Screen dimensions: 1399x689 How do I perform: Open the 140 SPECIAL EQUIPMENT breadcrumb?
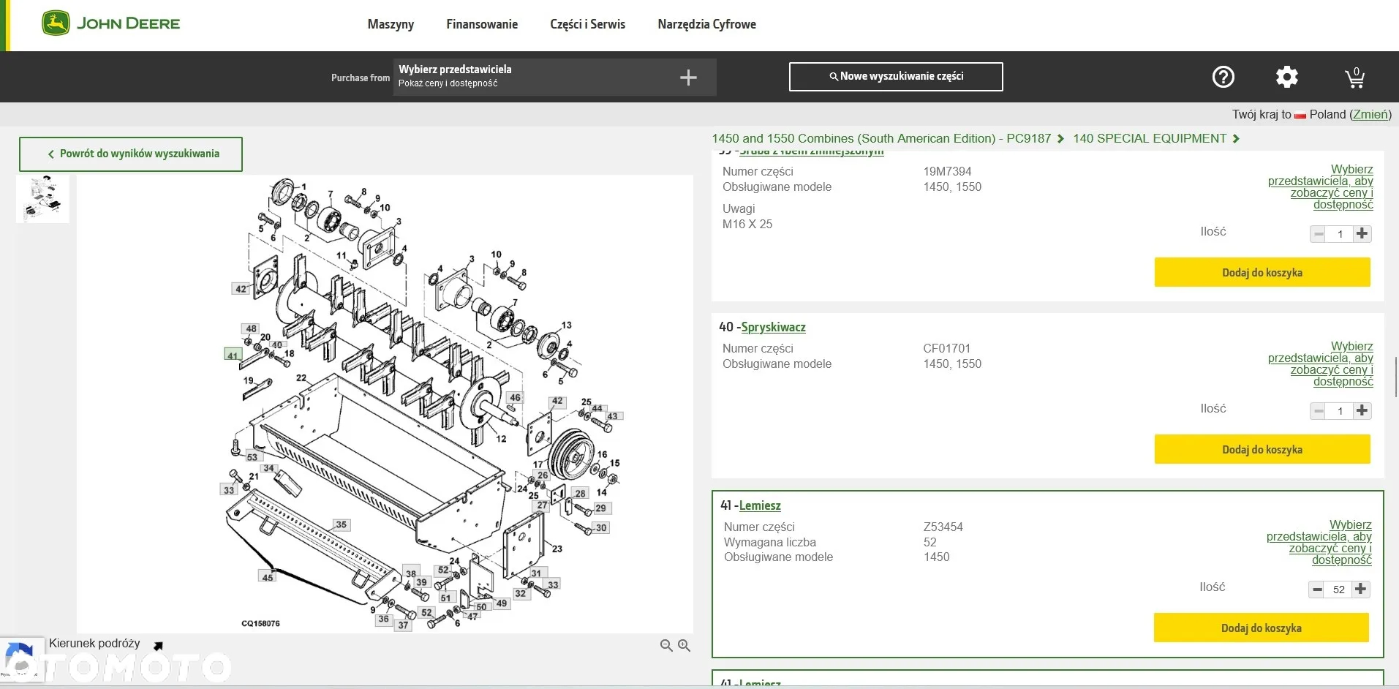1150,138
